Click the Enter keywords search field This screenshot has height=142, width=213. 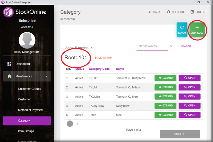point(152,46)
